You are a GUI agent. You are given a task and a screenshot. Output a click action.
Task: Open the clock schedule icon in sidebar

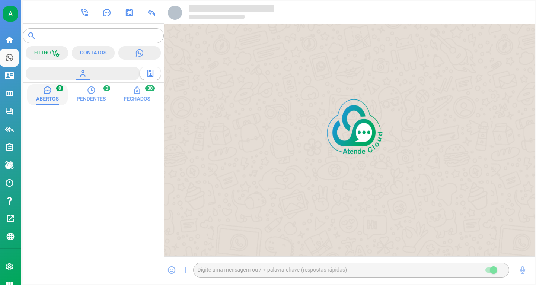pyautogui.click(x=10, y=183)
